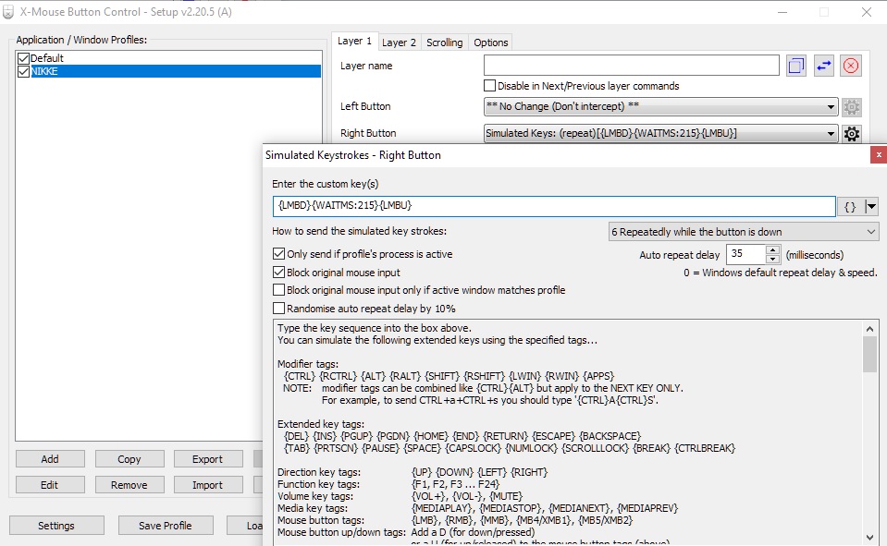Click the help text scrollbar thumb
This screenshot has height=546, width=887.
click(x=869, y=355)
